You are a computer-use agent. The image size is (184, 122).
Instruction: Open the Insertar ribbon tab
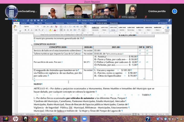24,23
